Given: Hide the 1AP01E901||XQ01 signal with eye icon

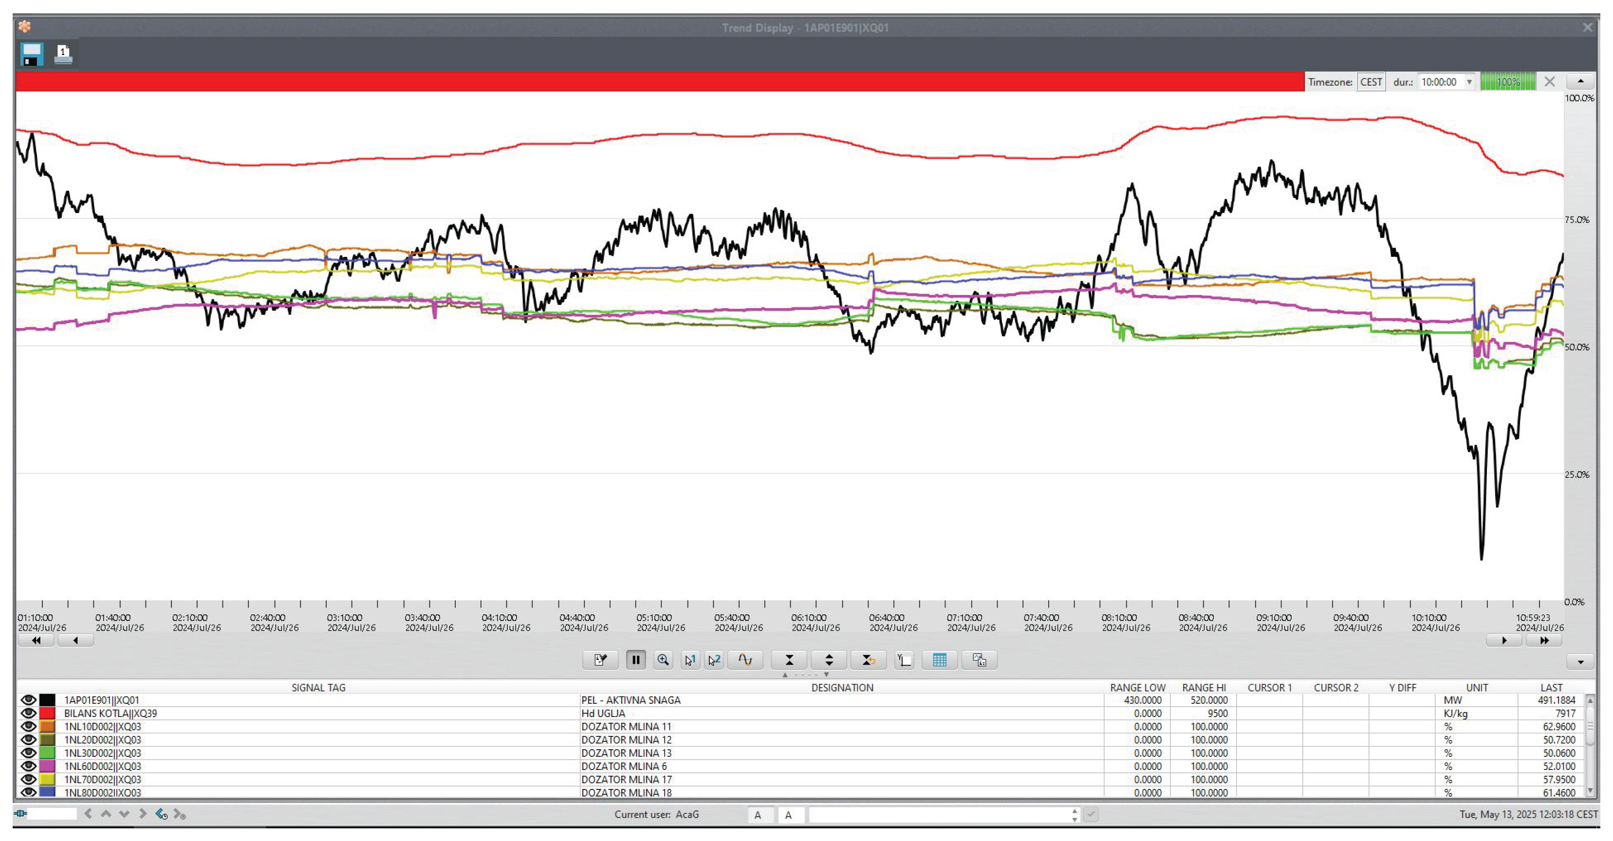Looking at the screenshot, I should coord(28,699).
